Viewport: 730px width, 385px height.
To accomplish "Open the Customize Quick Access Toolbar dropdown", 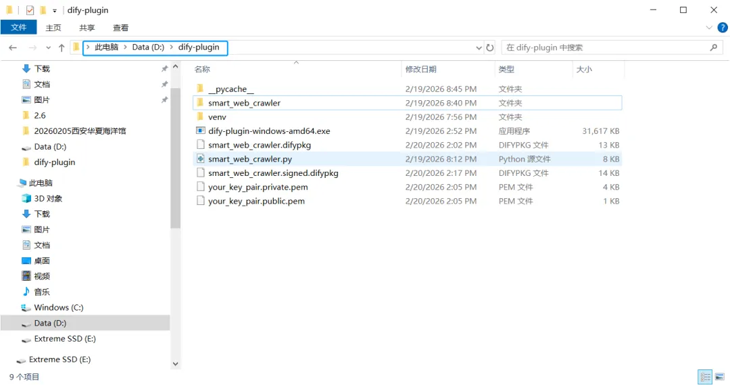I will pyautogui.click(x=55, y=10).
